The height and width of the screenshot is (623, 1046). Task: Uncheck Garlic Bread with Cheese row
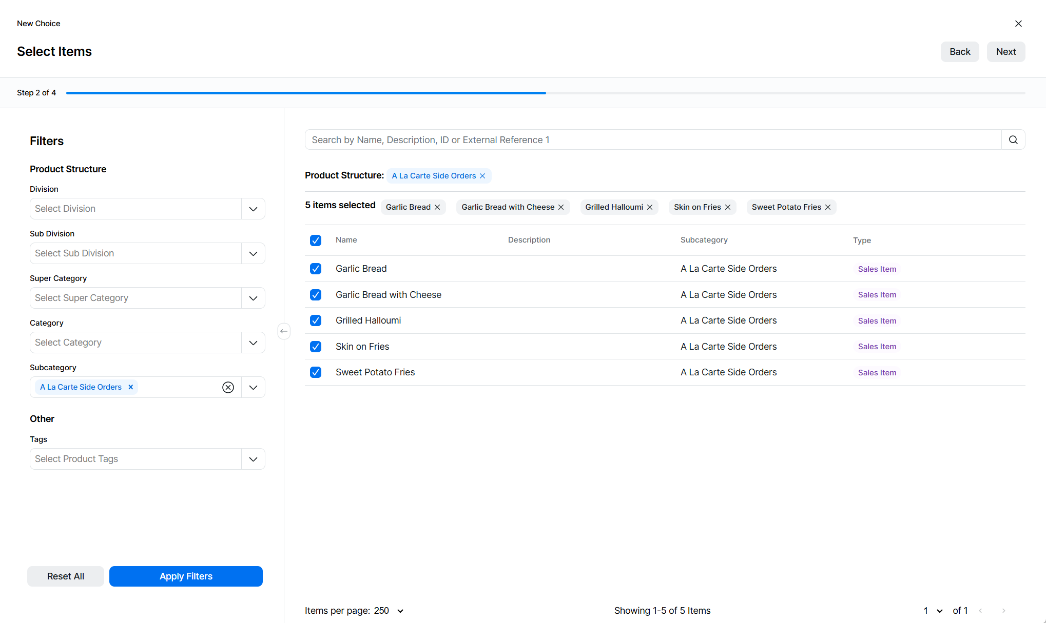[x=316, y=295]
